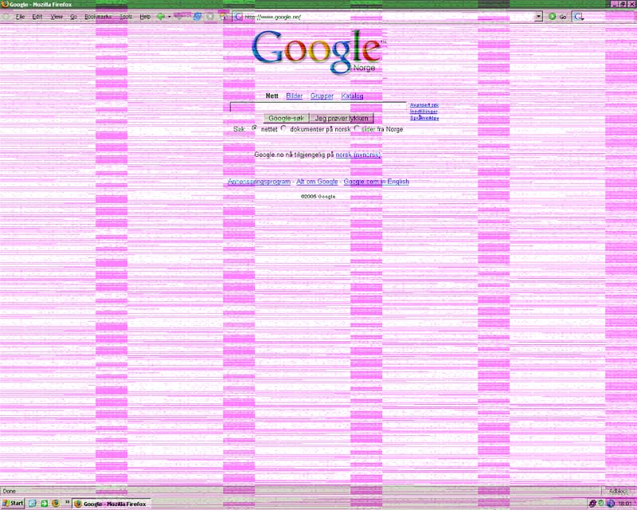Select dokumenter på norsk radio button
The width and height of the screenshot is (637, 510).
[x=283, y=128]
